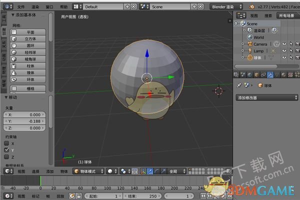Open the Outliner editor type selector

pyautogui.click(x=241, y=15)
